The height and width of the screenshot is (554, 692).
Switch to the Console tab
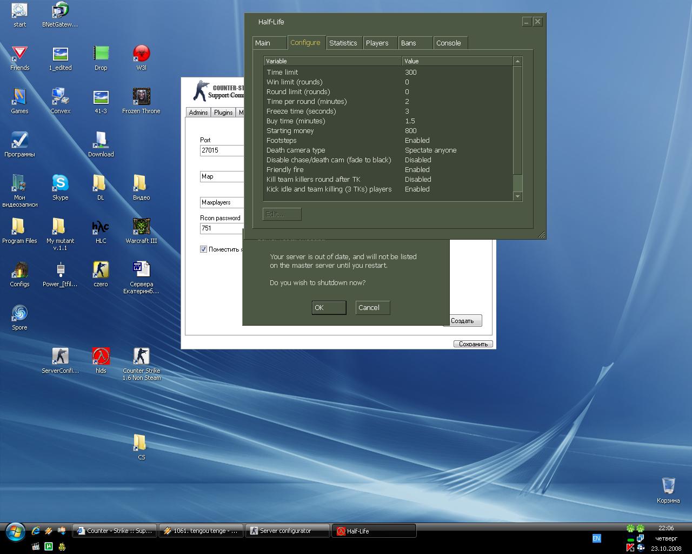450,43
